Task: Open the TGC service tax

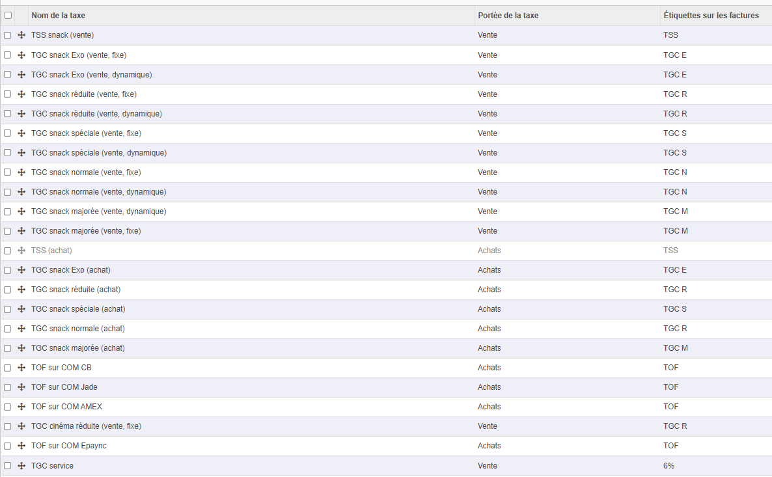Action: [x=52, y=465]
